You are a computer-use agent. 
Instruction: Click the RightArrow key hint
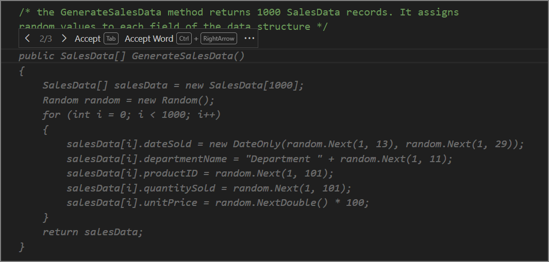click(219, 39)
